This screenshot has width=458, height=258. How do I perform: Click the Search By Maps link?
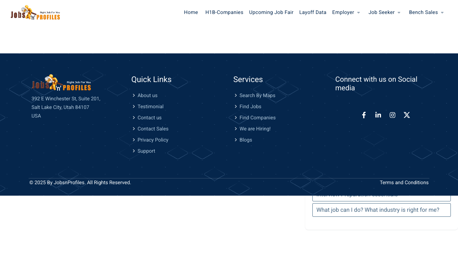click(257, 96)
